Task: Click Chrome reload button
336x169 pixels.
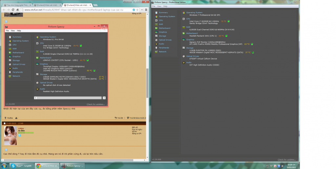Action: (x=13, y=10)
